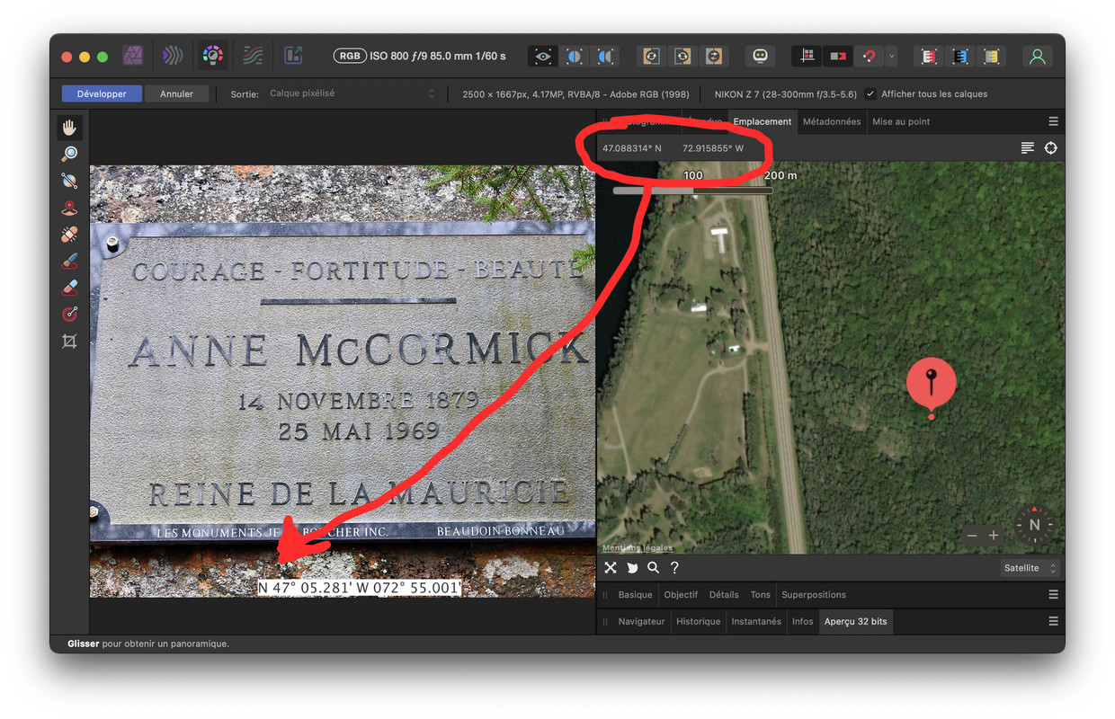Open the Sortie Calque pixélisé dropdown

click(352, 93)
